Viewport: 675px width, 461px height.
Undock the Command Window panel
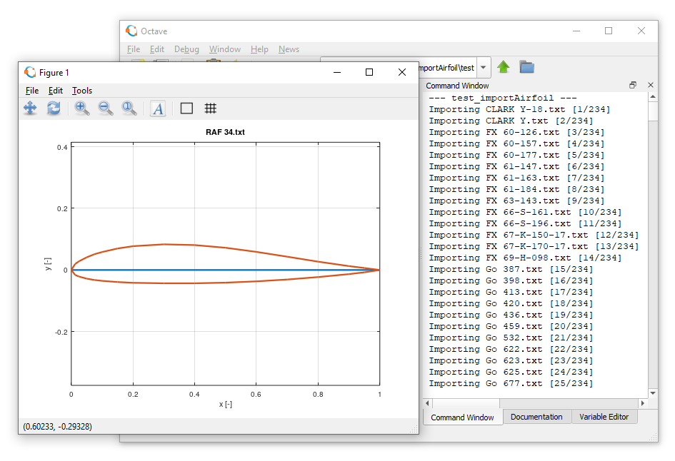pyautogui.click(x=633, y=85)
